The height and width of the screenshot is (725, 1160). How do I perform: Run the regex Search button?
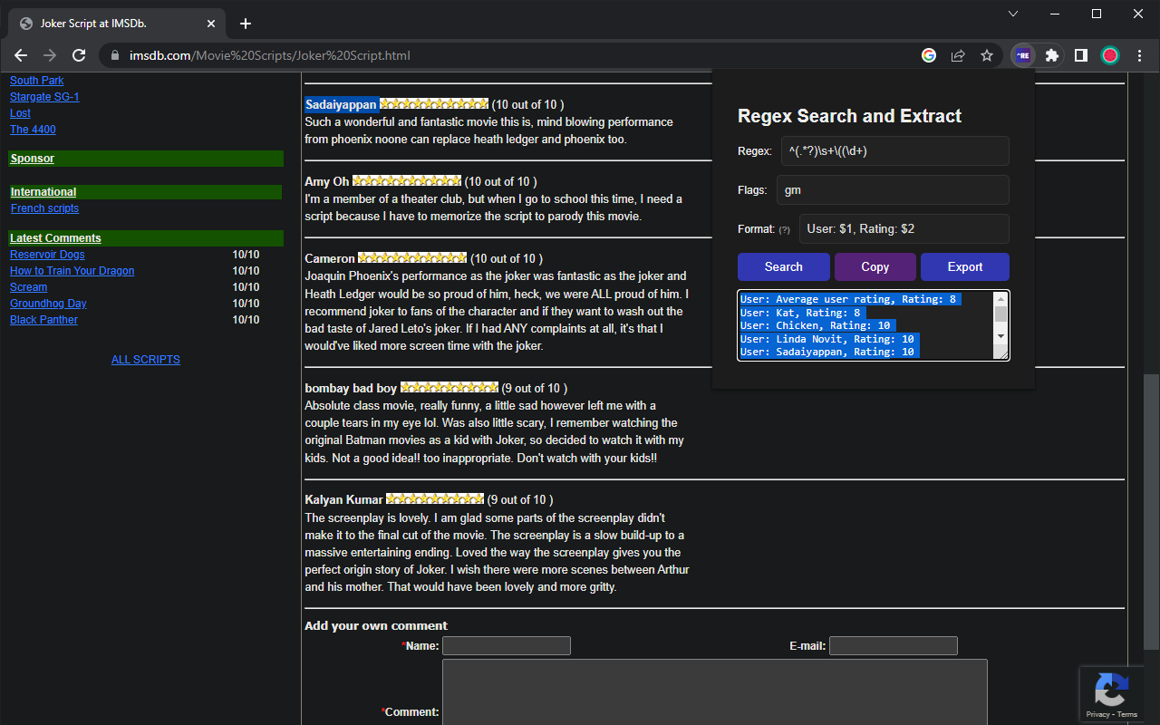pos(783,267)
